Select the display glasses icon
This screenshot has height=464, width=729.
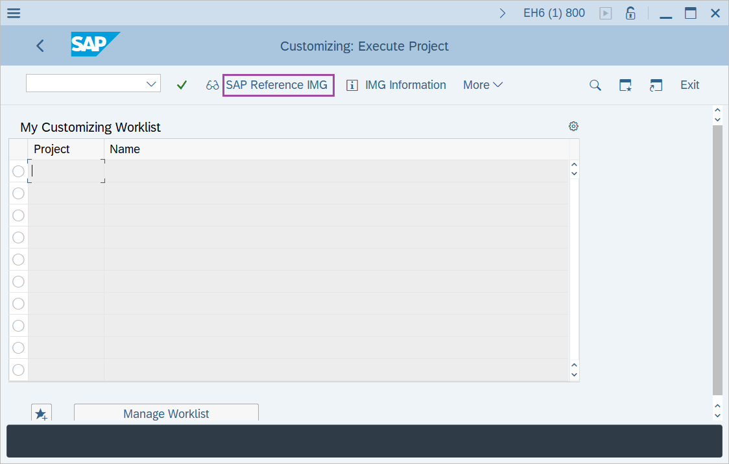(212, 84)
